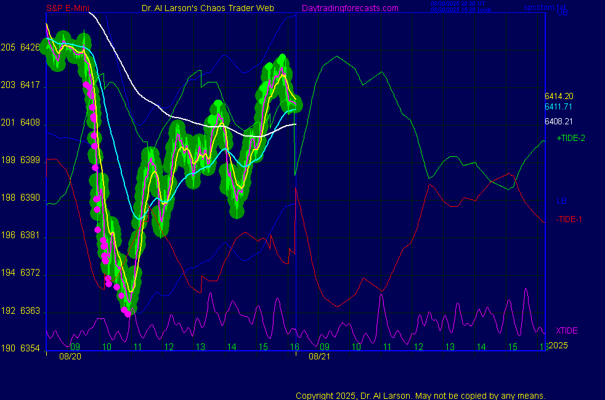This screenshot has height=400, width=605.
Task: Click the UB upper band label
Action: (x=562, y=12)
